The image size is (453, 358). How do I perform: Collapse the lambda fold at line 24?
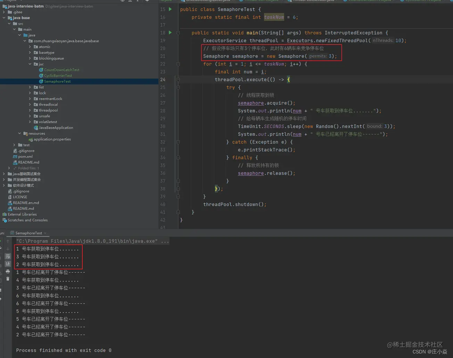[x=178, y=80]
